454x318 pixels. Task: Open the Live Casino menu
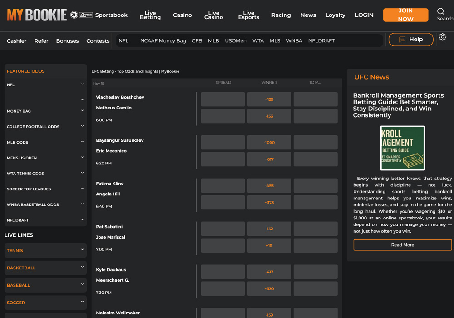213,15
